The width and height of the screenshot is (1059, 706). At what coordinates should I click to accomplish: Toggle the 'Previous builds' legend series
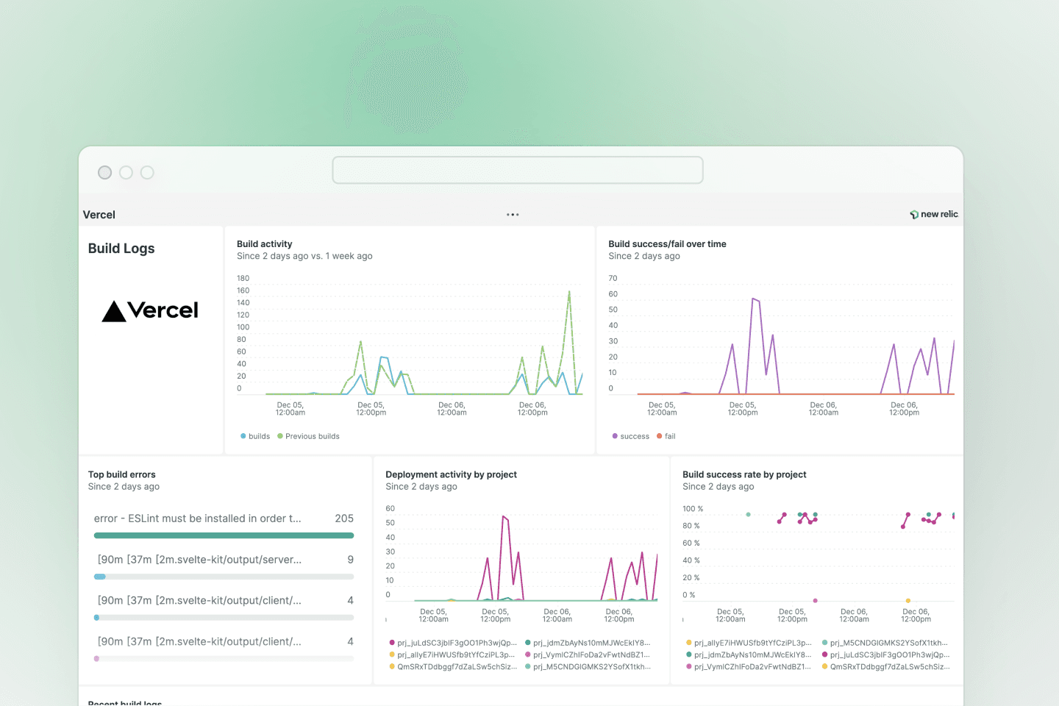pos(309,436)
